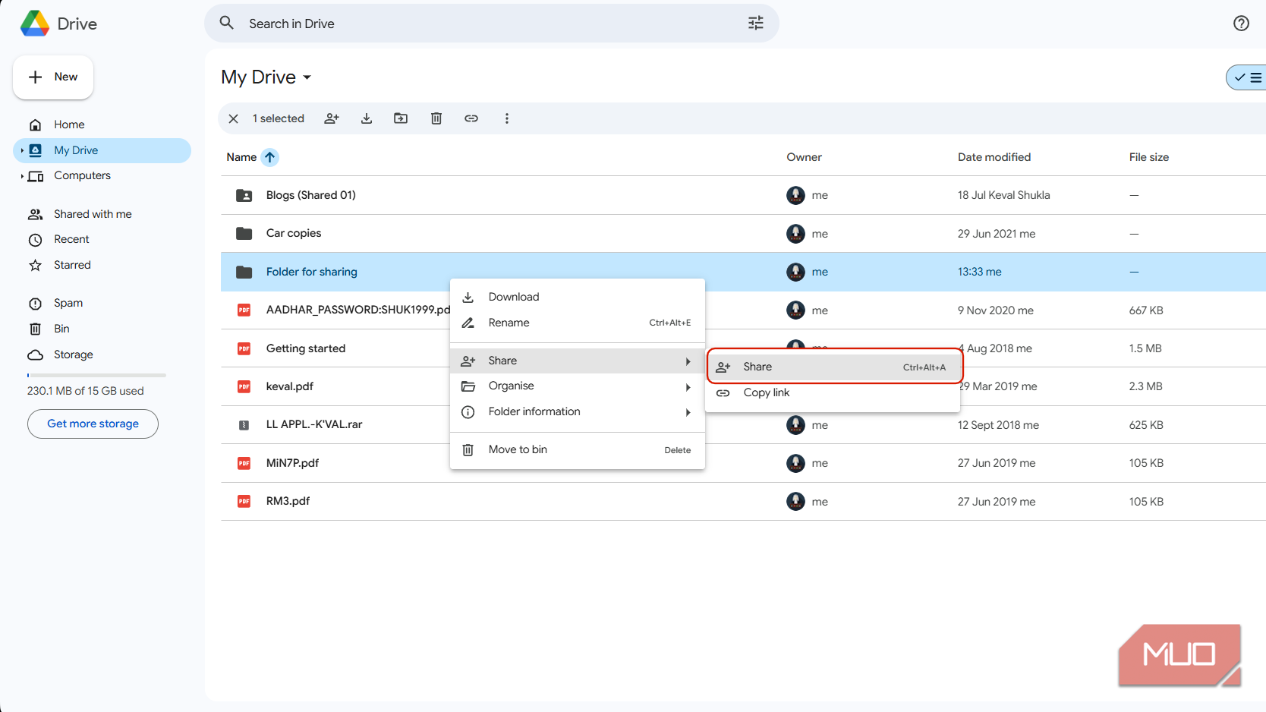1266x712 pixels.
Task: Select the RM3.pdf file name
Action: coord(288,501)
